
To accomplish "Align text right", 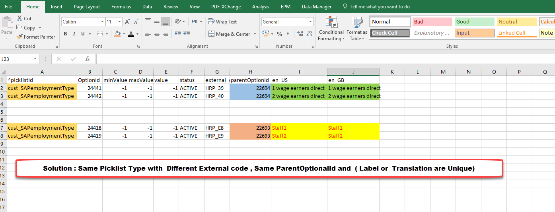I will pyautogui.click(x=166, y=34).
